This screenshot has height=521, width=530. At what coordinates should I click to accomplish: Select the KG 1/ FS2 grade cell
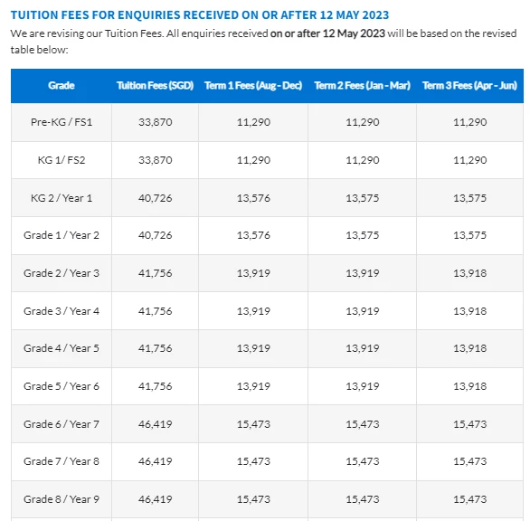tap(62, 160)
